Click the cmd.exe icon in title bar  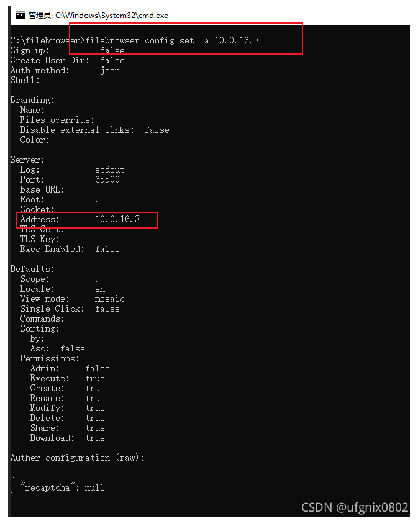tap(20, 15)
